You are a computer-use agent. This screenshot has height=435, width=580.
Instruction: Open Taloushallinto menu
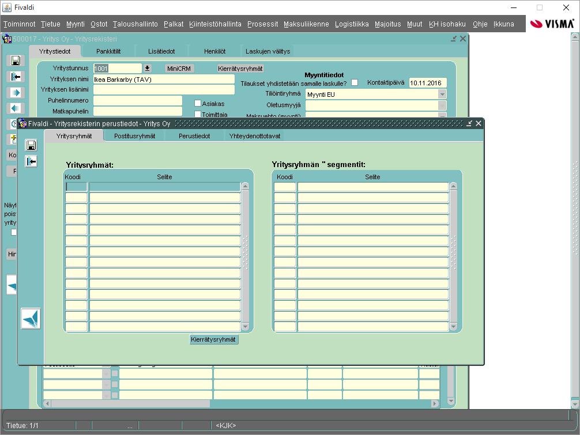click(x=135, y=24)
